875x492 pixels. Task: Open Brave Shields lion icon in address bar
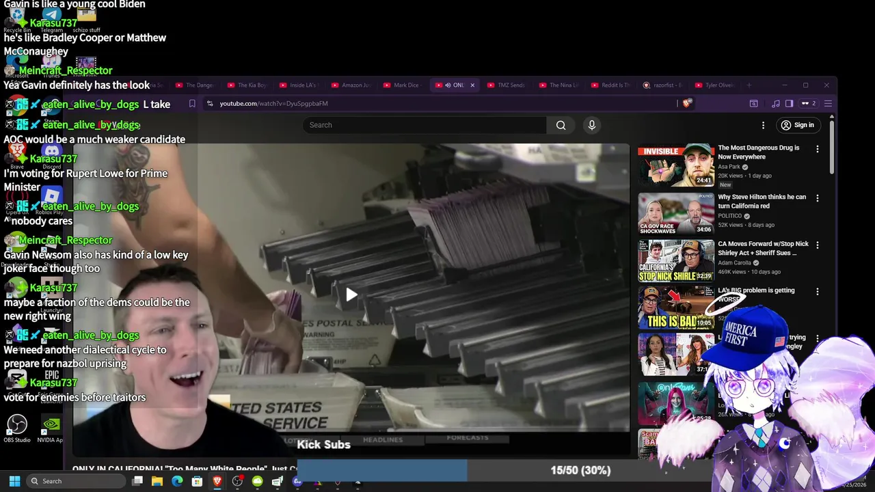[687, 103]
